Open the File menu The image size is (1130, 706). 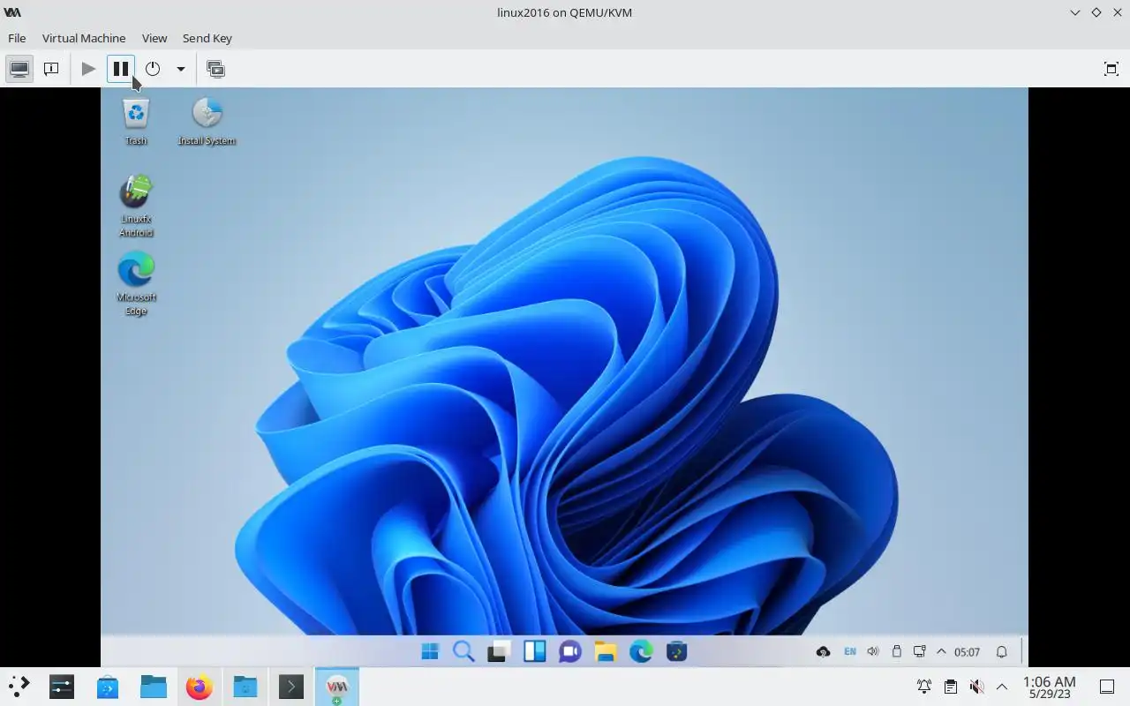point(17,38)
